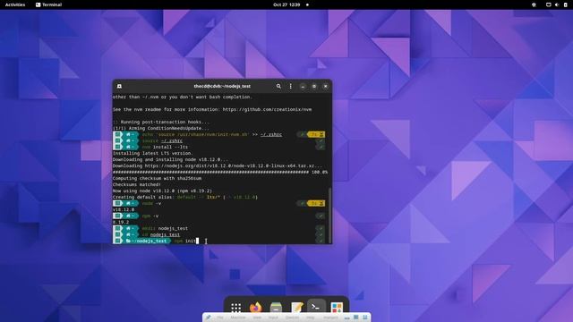
Task: Click the pin icon on the bottom mini toolbar
Action: pos(209,318)
